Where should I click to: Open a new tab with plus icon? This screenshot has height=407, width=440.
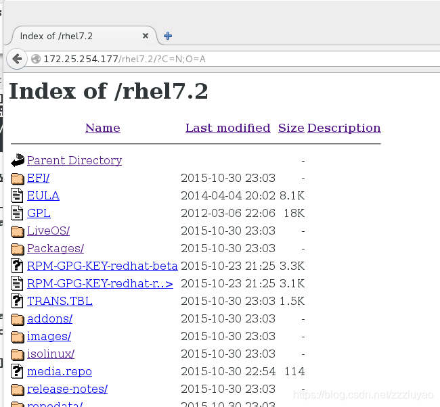tap(168, 36)
